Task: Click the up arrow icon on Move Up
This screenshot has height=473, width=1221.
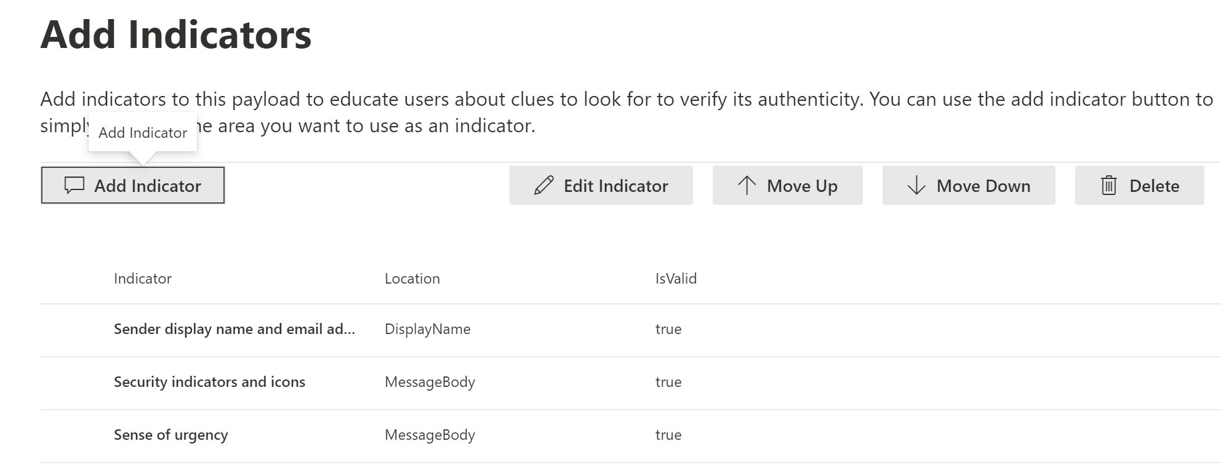Action: (x=747, y=185)
